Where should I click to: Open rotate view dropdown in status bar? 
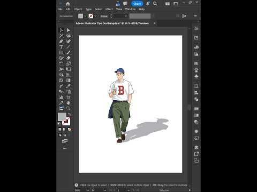105,190
